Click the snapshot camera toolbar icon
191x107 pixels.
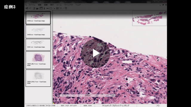tap(37, 8)
